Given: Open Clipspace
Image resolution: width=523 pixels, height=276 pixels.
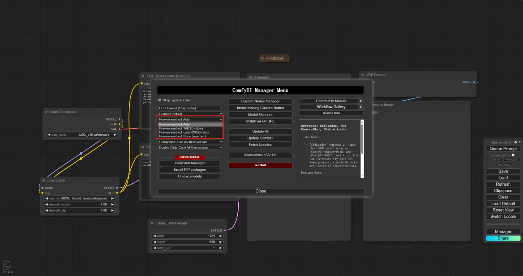Looking at the screenshot, I should pyautogui.click(x=503, y=191).
